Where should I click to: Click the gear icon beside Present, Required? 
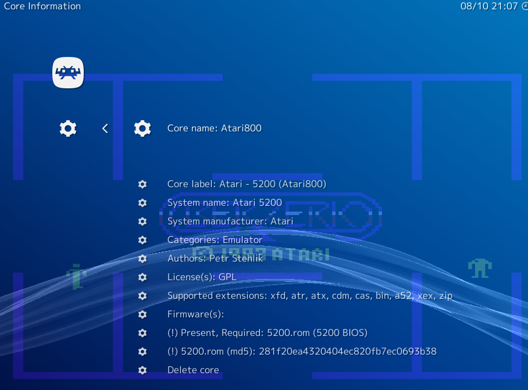[142, 333]
